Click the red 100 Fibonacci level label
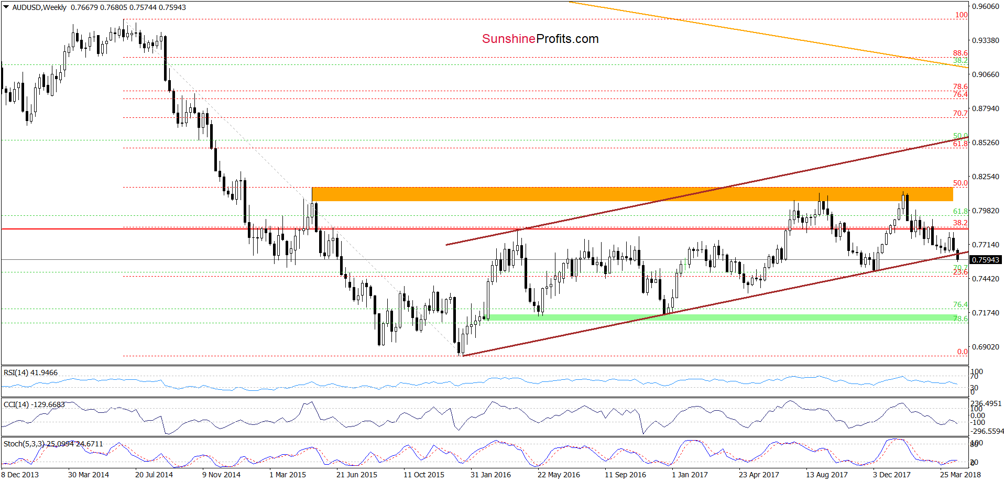This screenshot has width=1004, height=482. pos(961,15)
